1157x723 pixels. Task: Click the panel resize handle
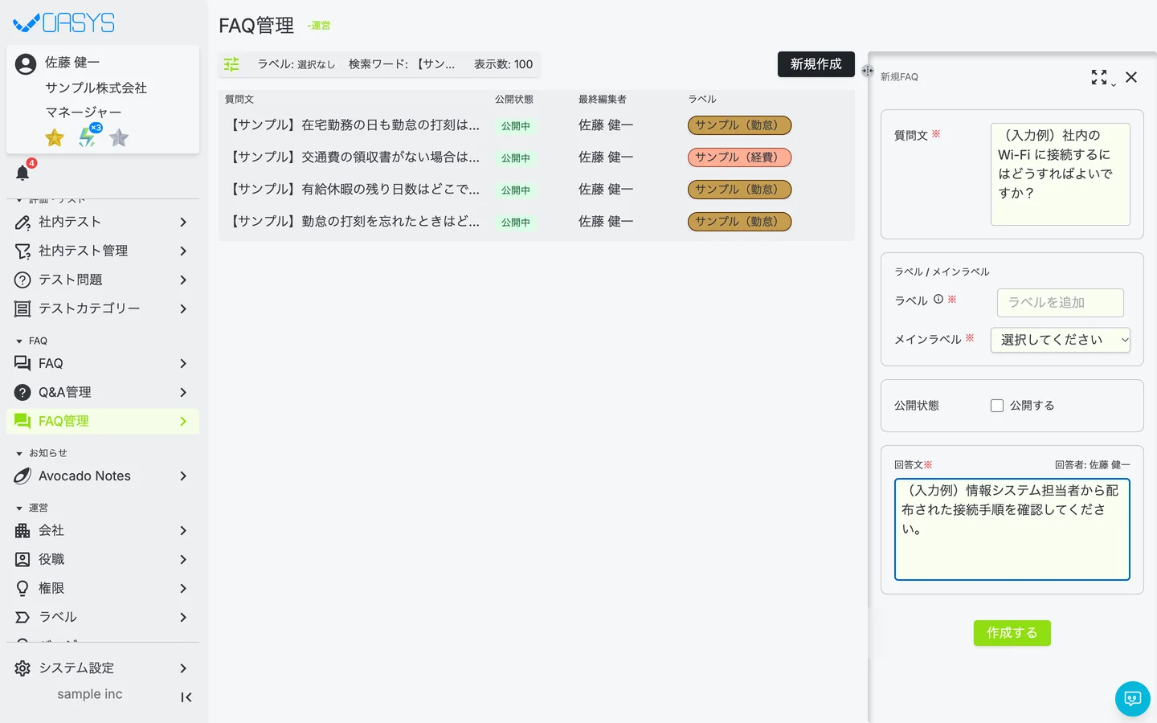(868, 71)
